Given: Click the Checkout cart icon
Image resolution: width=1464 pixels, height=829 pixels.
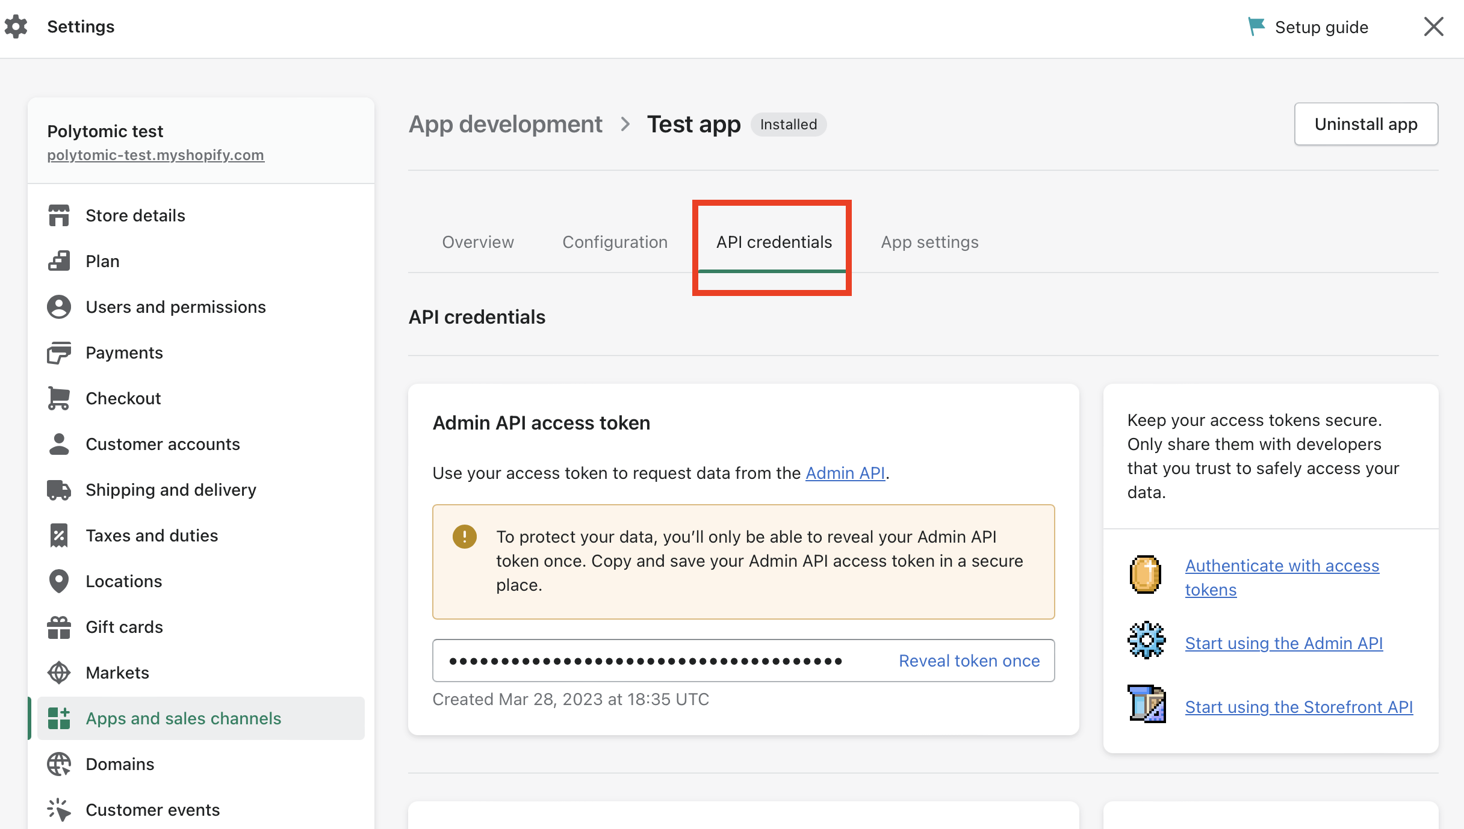Looking at the screenshot, I should 59,398.
